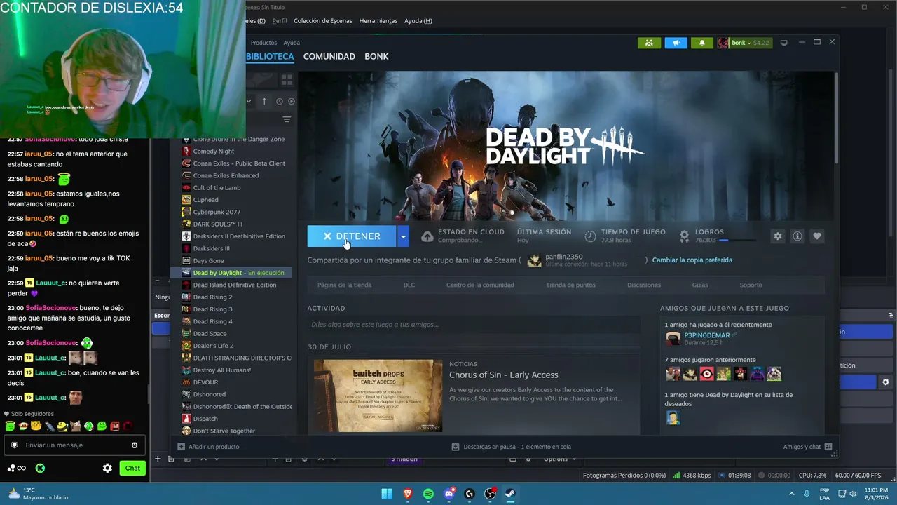Open Spotify from taskbar
This screenshot has width=897, height=505.
click(x=428, y=494)
